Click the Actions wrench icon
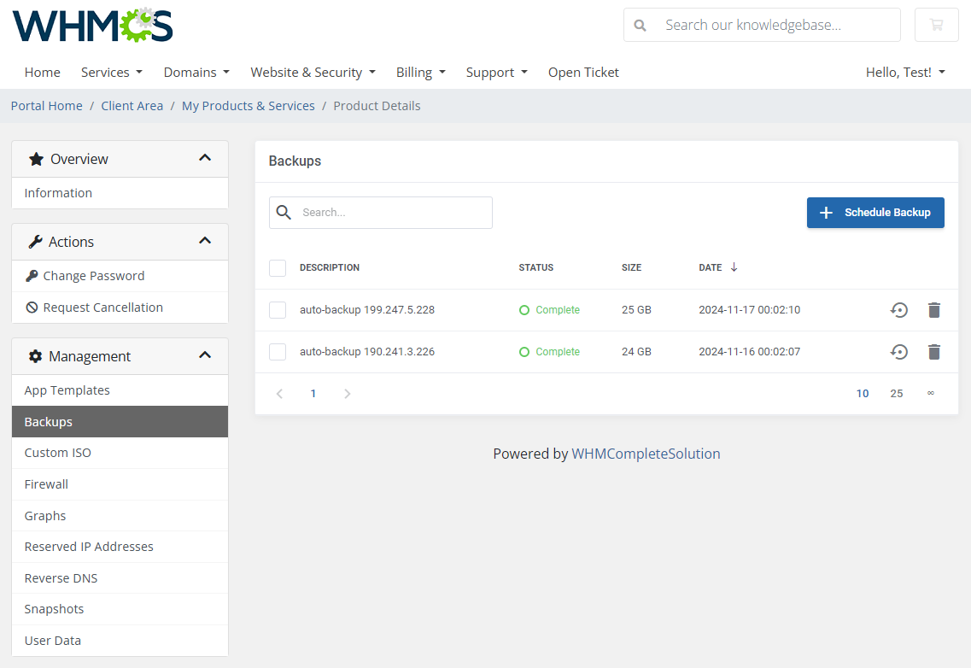Screen dimensions: 971x668 pos(35,242)
